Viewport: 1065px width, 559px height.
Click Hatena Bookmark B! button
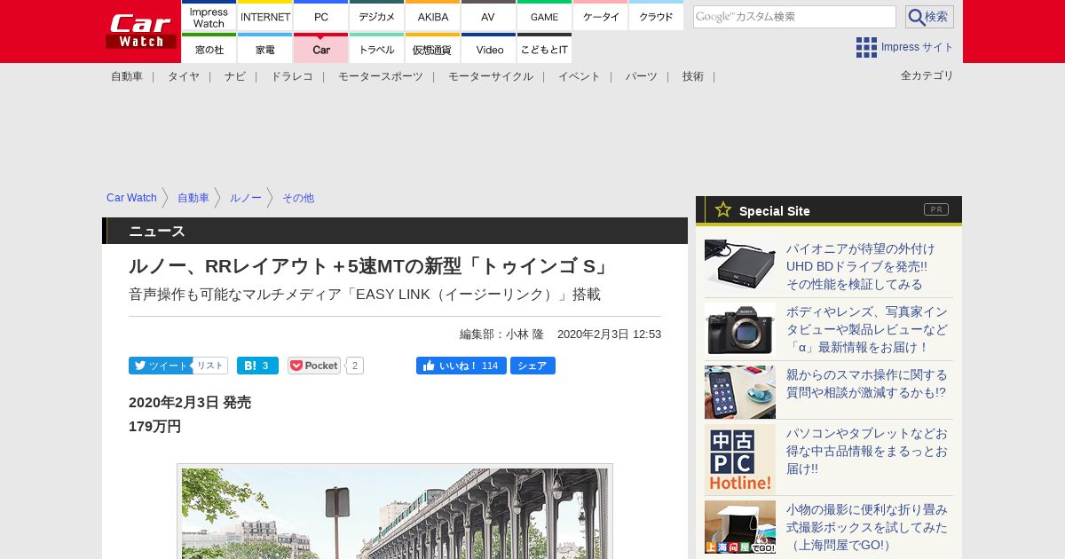pos(257,366)
